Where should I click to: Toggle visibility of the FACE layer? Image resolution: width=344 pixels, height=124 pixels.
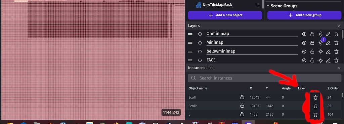click(304, 60)
